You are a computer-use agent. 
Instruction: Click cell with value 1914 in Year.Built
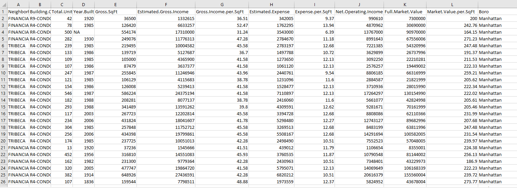click(x=83, y=175)
